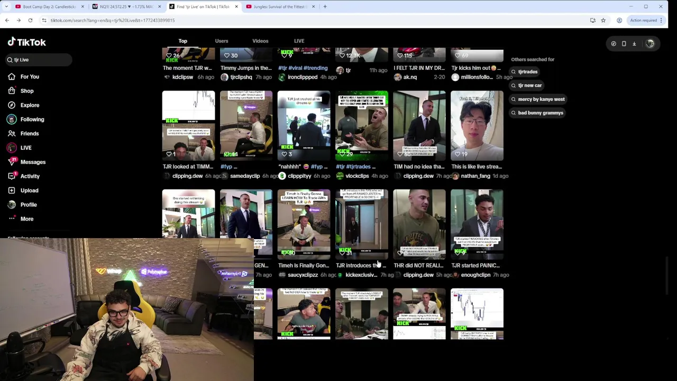Switch to Jungles: Survival of the Fittest tab
677x381 pixels.
click(x=280, y=6)
